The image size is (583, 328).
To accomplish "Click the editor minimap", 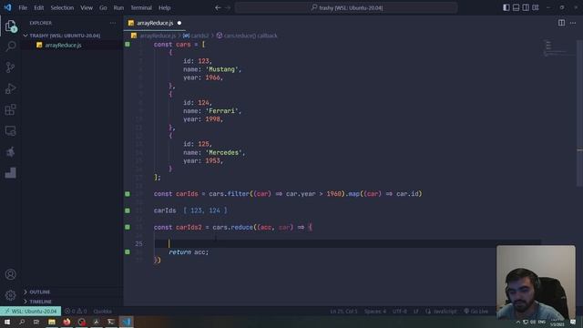I will (559, 48).
